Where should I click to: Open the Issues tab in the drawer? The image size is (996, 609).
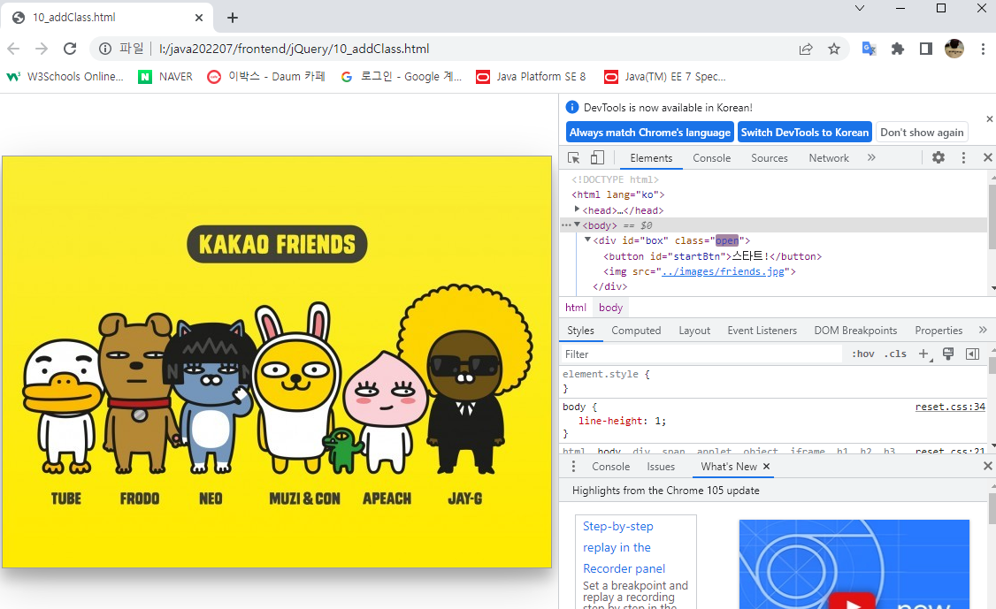coord(661,466)
